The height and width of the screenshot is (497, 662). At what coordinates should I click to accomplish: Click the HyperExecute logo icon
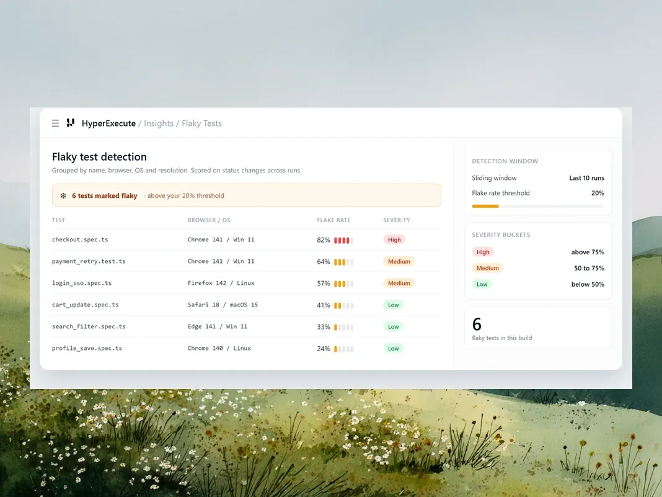pyautogui.click(x=71, y=123)
